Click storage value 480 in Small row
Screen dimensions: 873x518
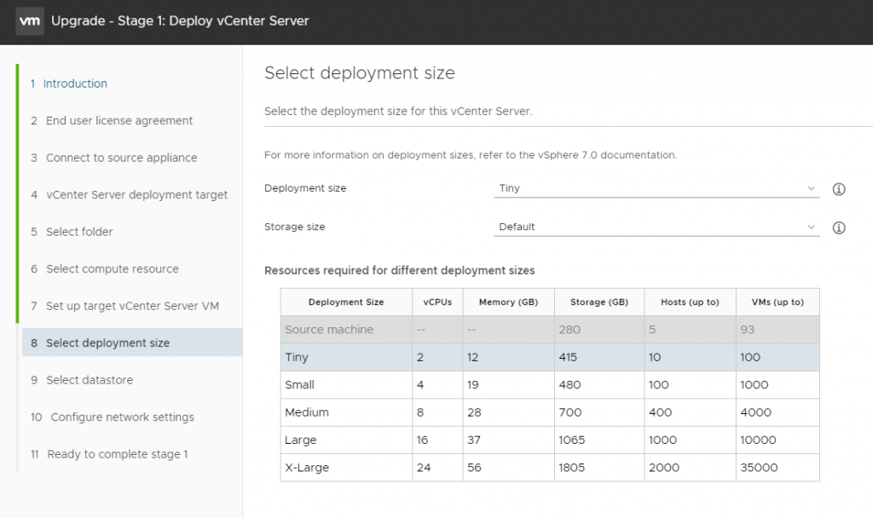tap(569, 384)
